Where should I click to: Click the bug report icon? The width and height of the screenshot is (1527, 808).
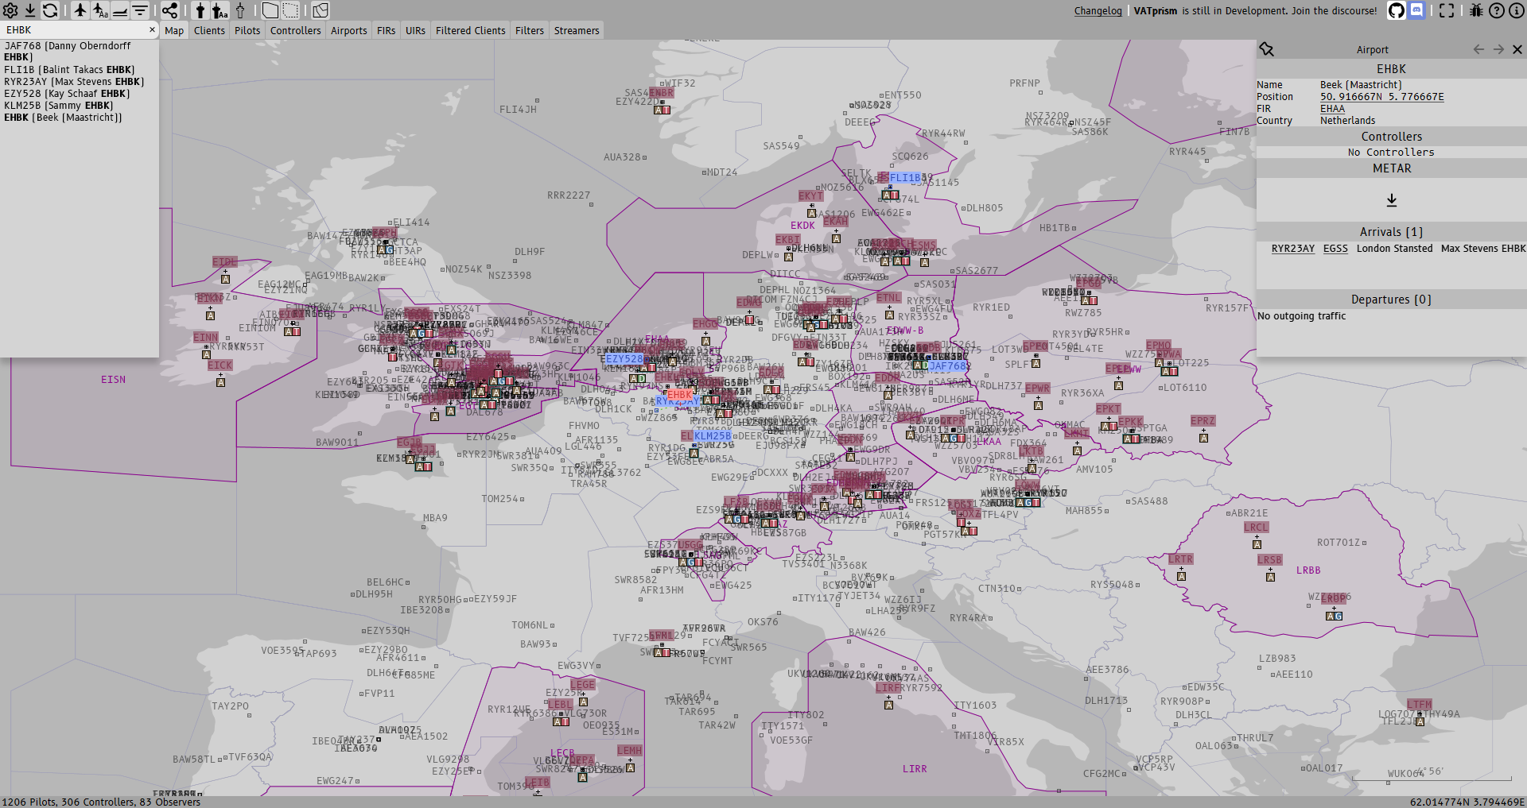coord(1476,10)
